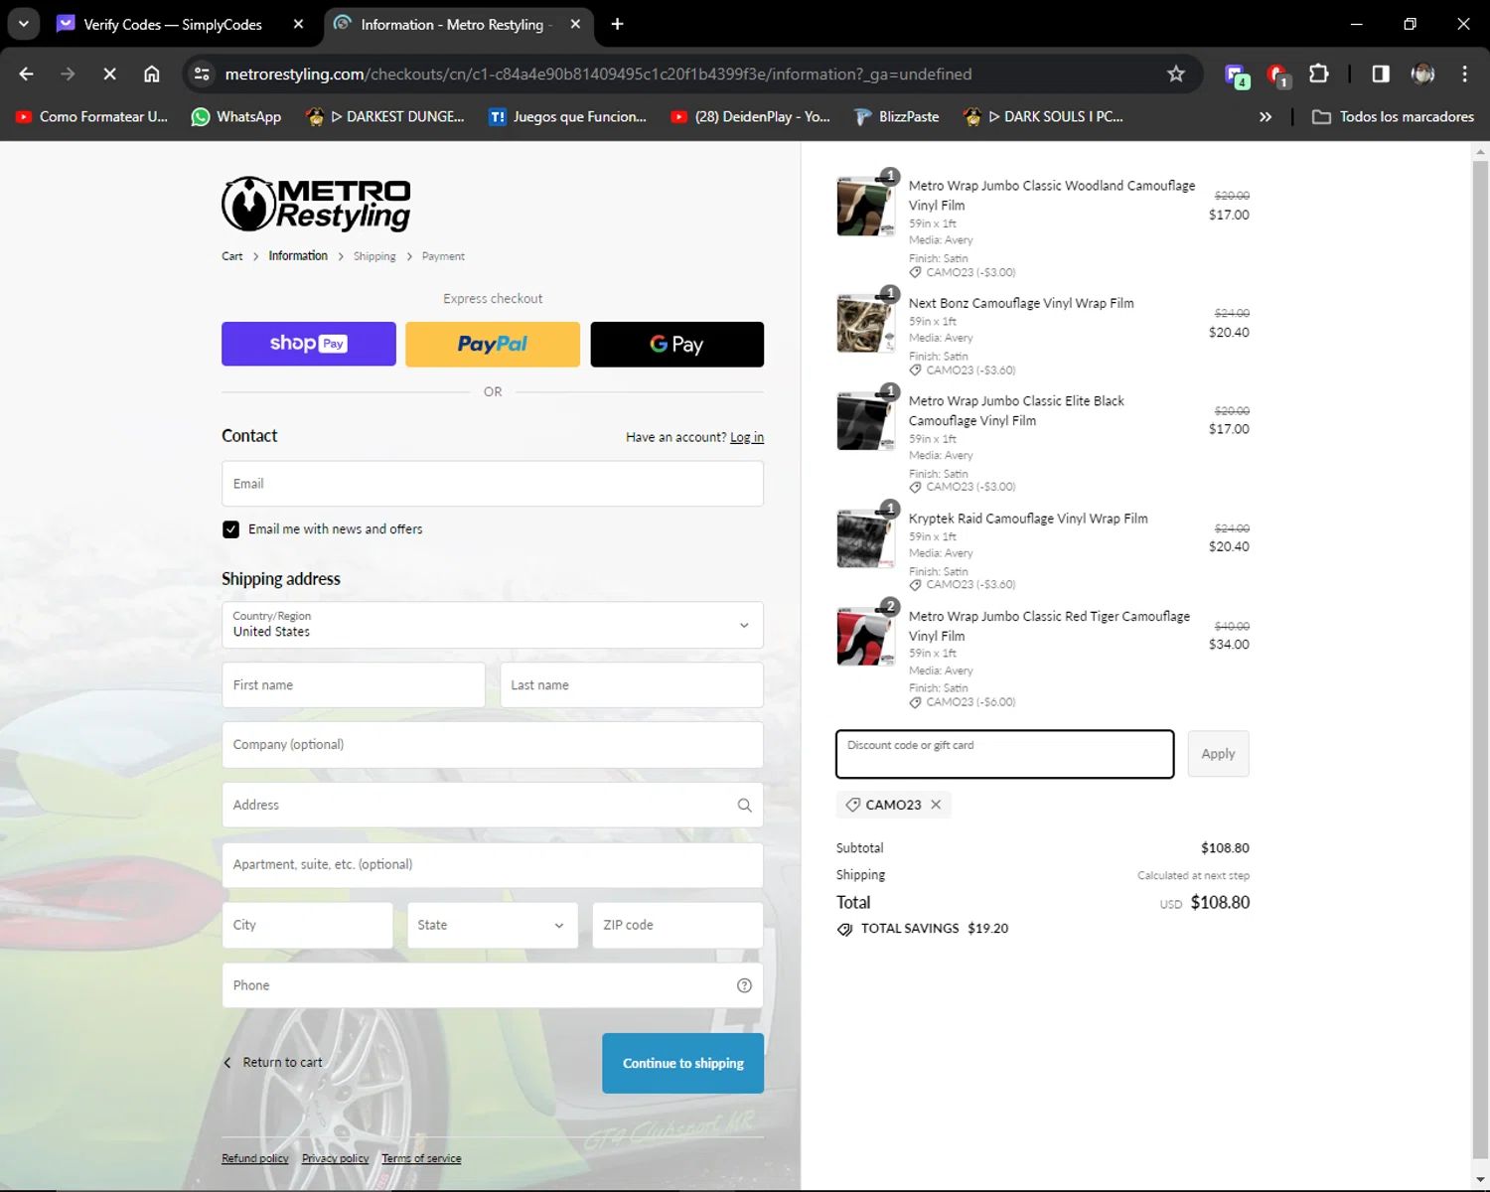The image size is (1490, 1192).
Task: Click the Payment breadcrumb step
Action: 443,256
